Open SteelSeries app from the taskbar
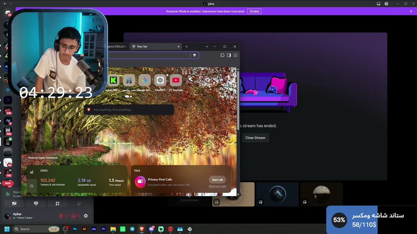 190,229
